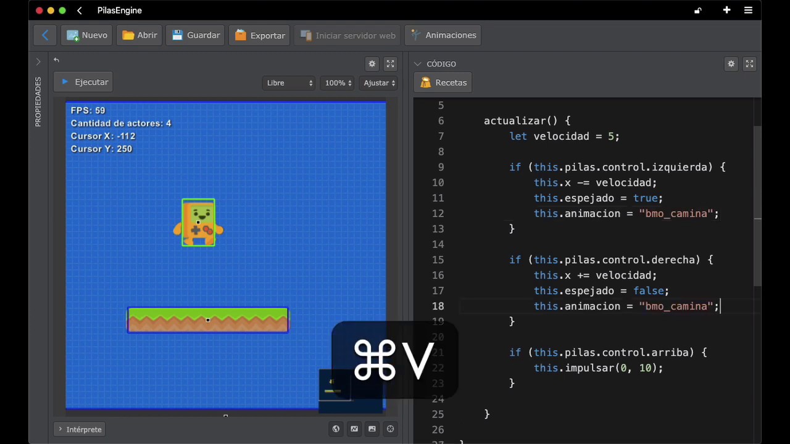Maximize the canvas panel with fullscreen icon
The width and height of the screenshot is (790, 444).
tap(390, 64)
